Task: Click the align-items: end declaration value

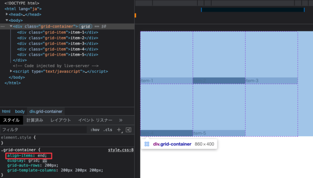Action: pyautogui.click(x=42, y=155)
